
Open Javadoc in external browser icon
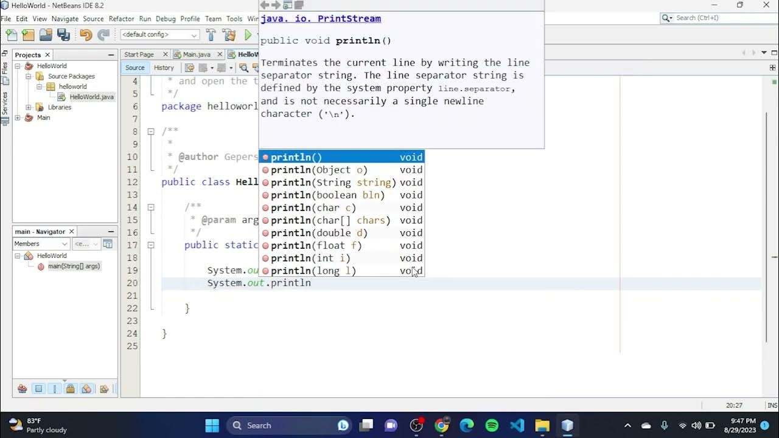click(287, 5)
